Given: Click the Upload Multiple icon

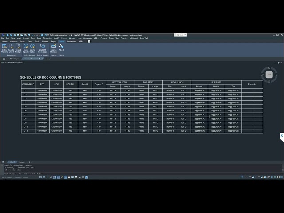Looking at the screenshot, I should coord(18,48).
